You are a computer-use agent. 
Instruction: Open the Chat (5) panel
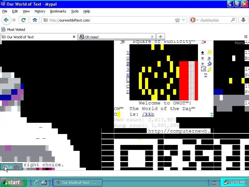click(11, 167)
